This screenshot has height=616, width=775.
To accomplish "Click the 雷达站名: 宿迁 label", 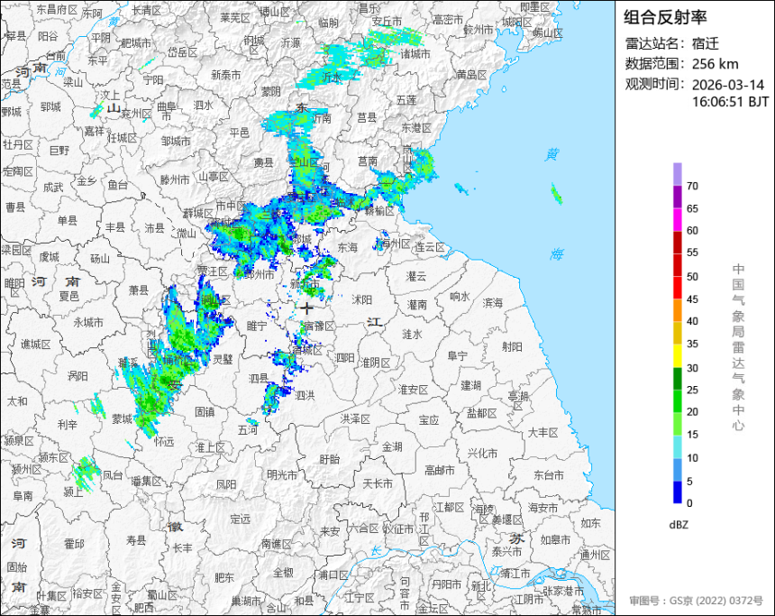I will coord(672,43).
